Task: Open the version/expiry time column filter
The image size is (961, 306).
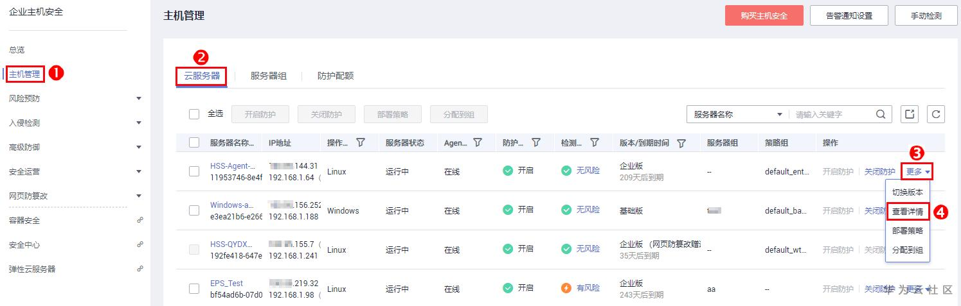Action: point(681,143)
